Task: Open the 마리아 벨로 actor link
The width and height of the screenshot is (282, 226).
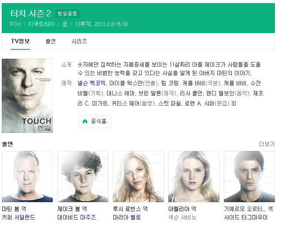Action: [x=127, y=217]
